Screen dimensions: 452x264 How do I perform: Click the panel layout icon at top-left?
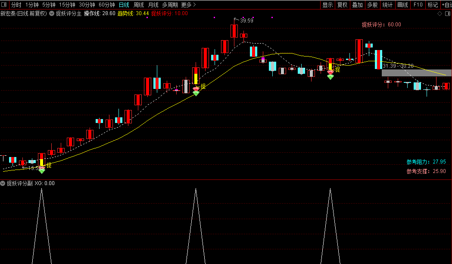tap(4, 5)
